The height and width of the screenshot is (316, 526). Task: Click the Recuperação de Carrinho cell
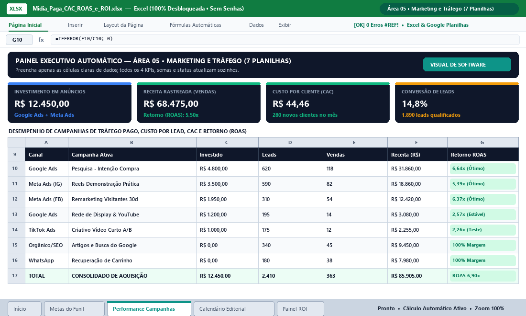tap(132, 260)
